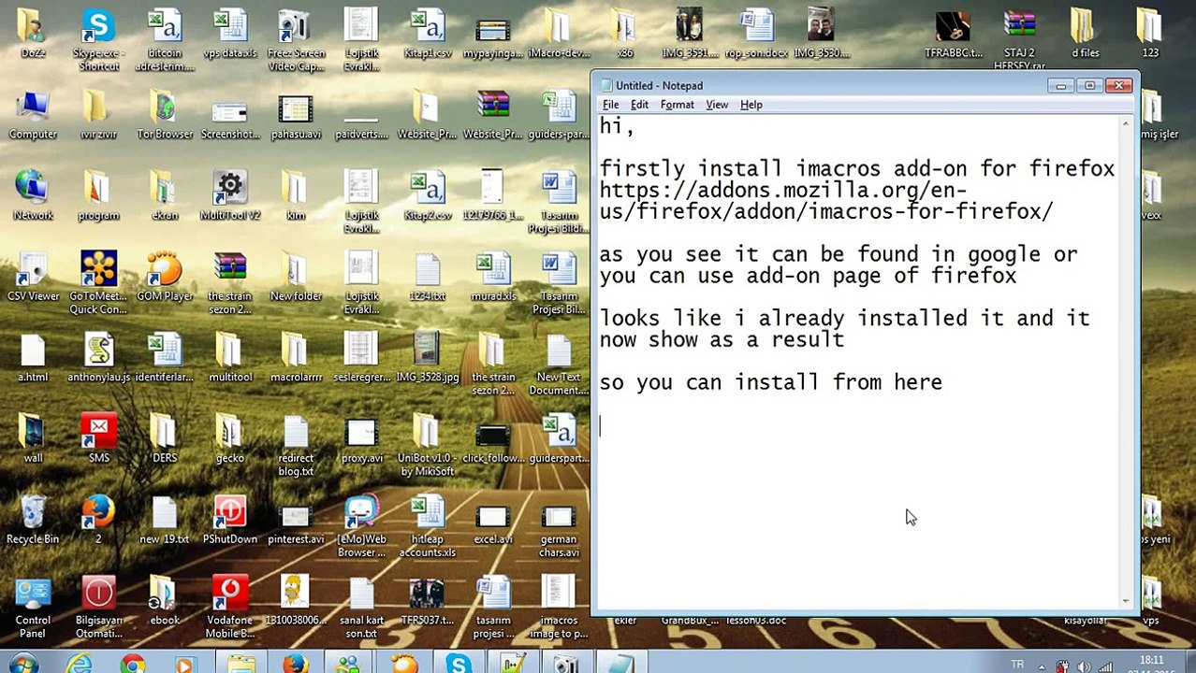Open Notepad Format menu
The image size is (1196, 673).
pyautogui.click(x=677, y=105)
